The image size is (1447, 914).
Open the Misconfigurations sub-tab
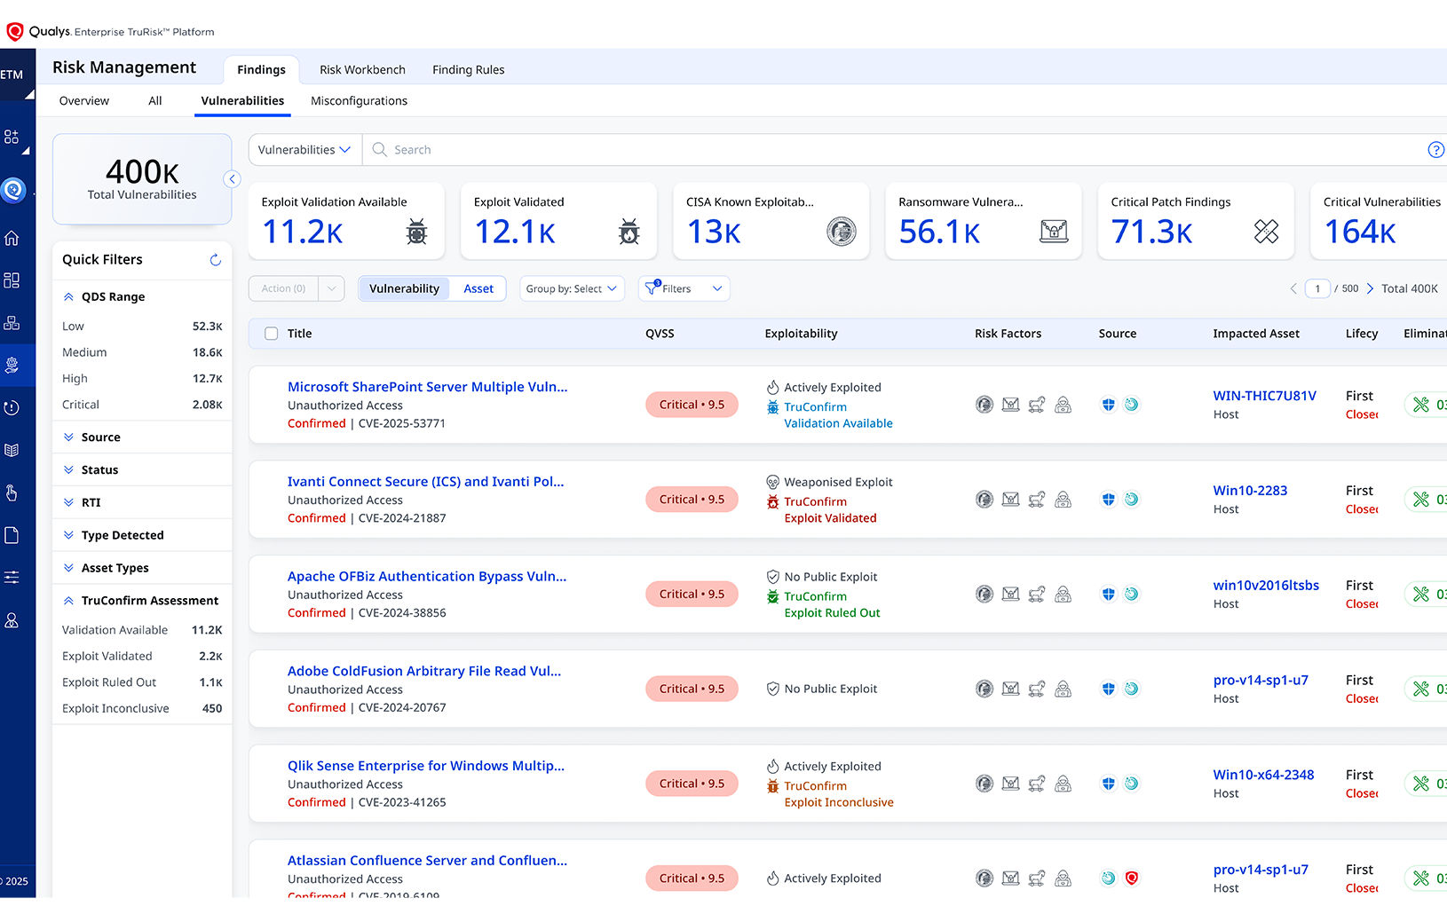point(359,101)
